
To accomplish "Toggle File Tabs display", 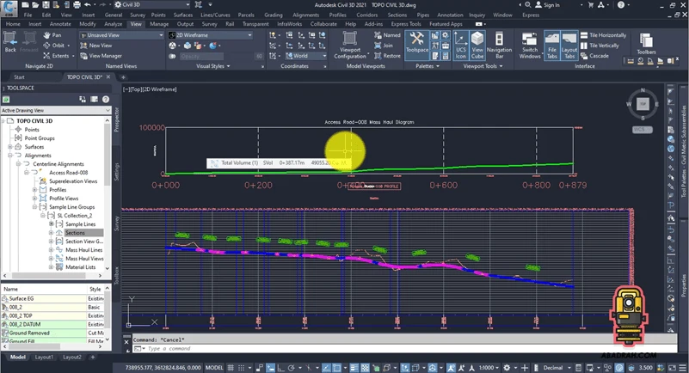I will point(551,45).
